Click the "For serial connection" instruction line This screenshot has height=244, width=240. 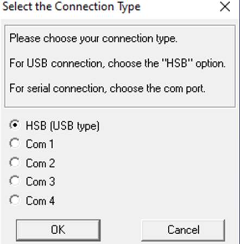(x=108, y=89)
